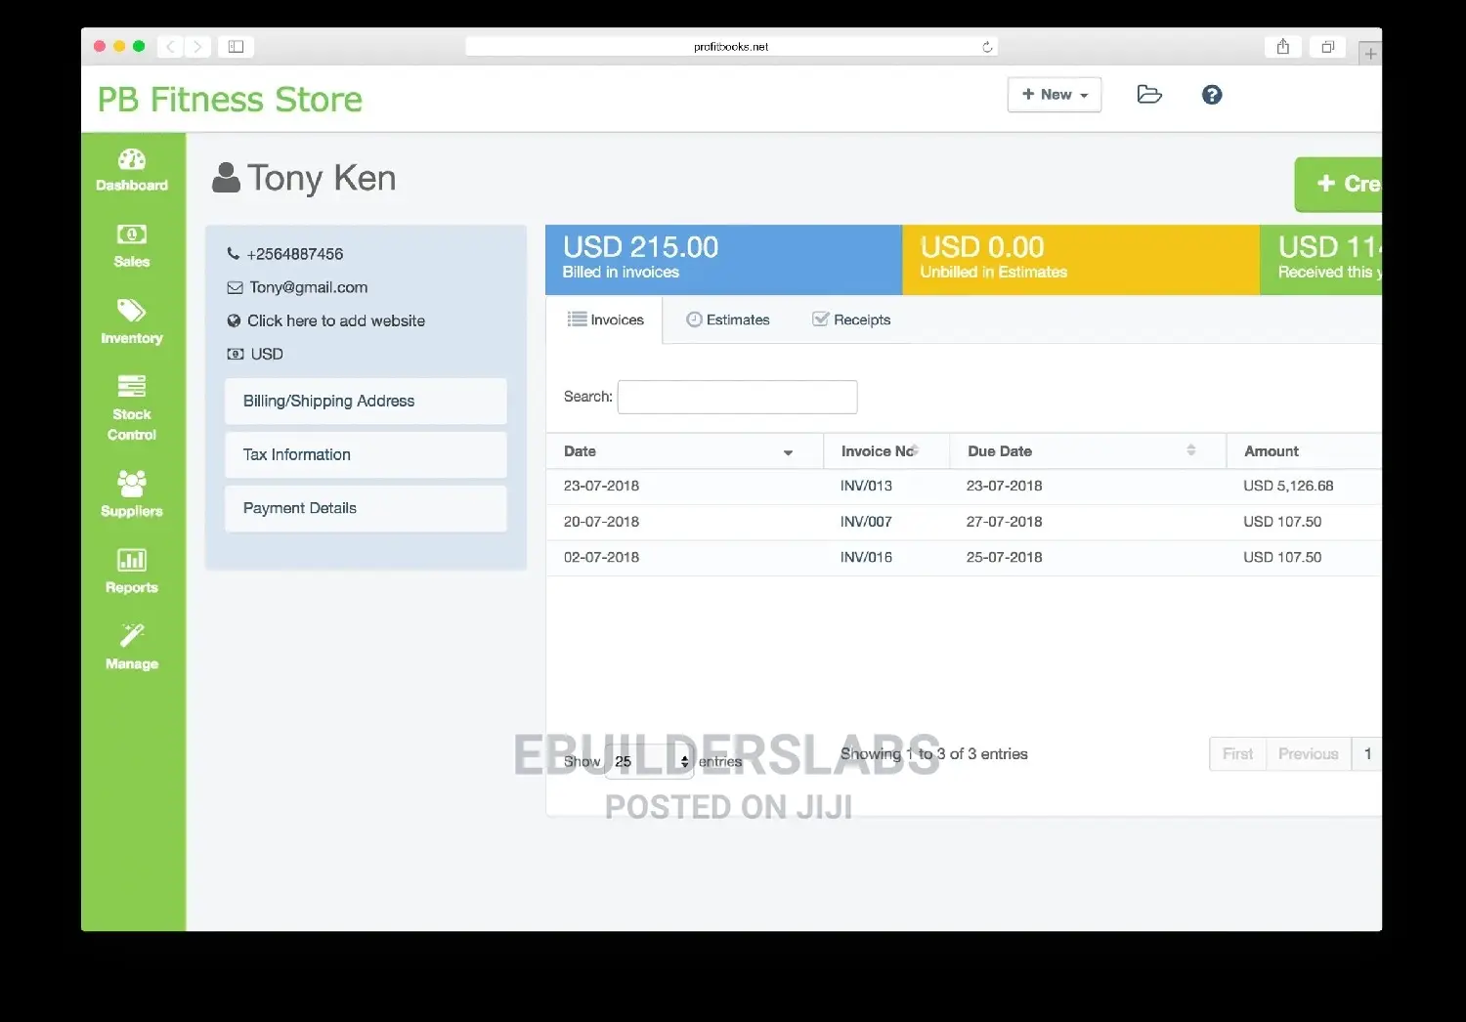Click here to add website
The width and height of the screenshot is (1466, 1022).
tap(336, 320)
